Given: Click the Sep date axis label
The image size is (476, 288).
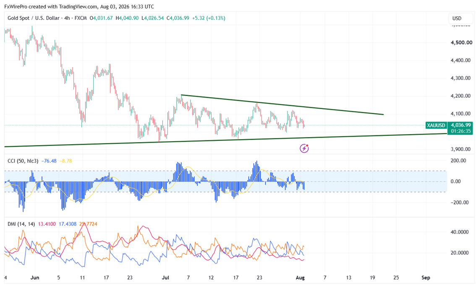Looking at the screenshot, I should click(x=426, y=278).
